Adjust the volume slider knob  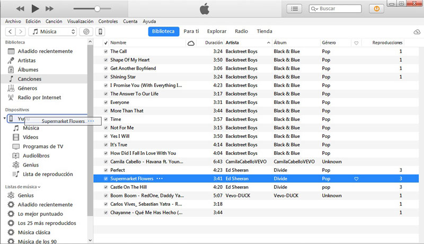pyautogui.click(x=97, y=8)
